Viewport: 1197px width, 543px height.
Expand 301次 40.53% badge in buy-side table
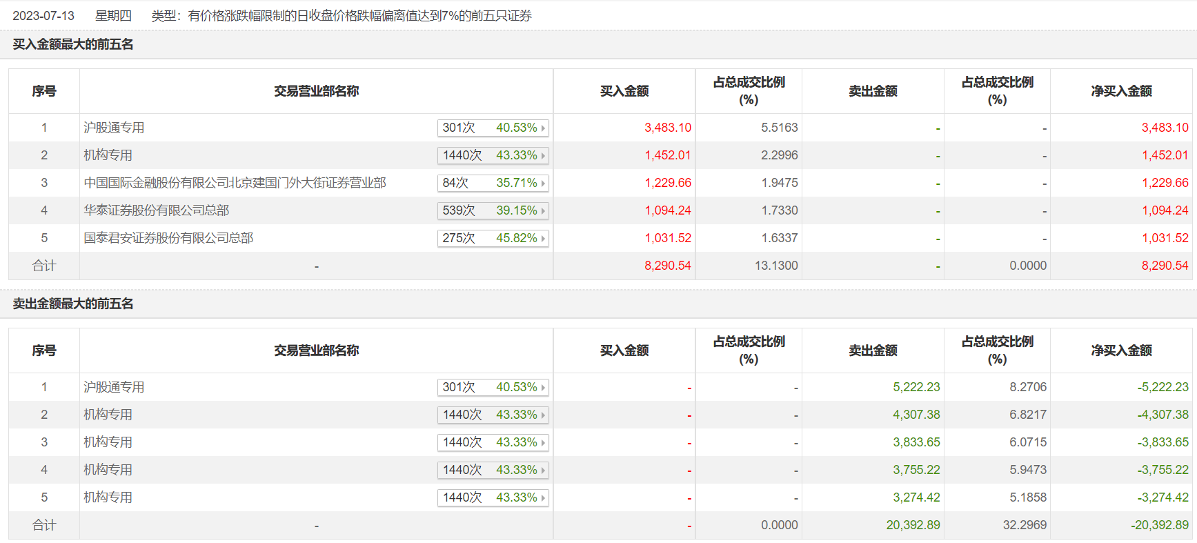[x=493, y=128]
